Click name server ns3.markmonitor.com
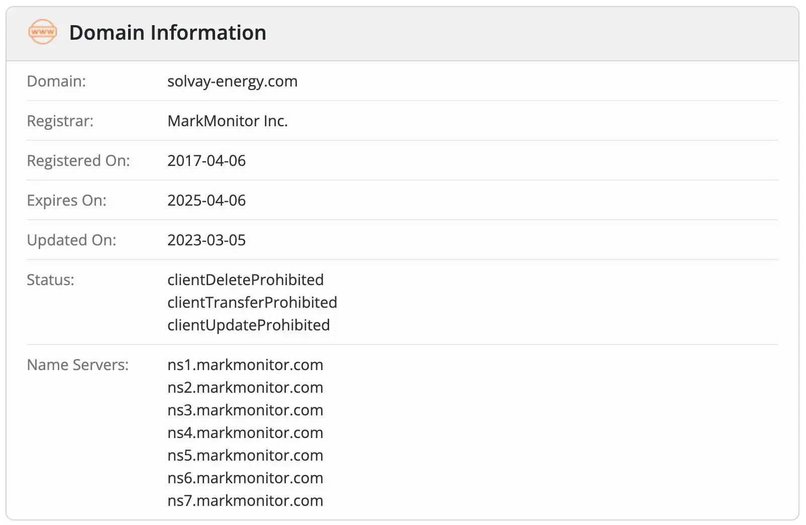806x525 pixels. (245, 410)
